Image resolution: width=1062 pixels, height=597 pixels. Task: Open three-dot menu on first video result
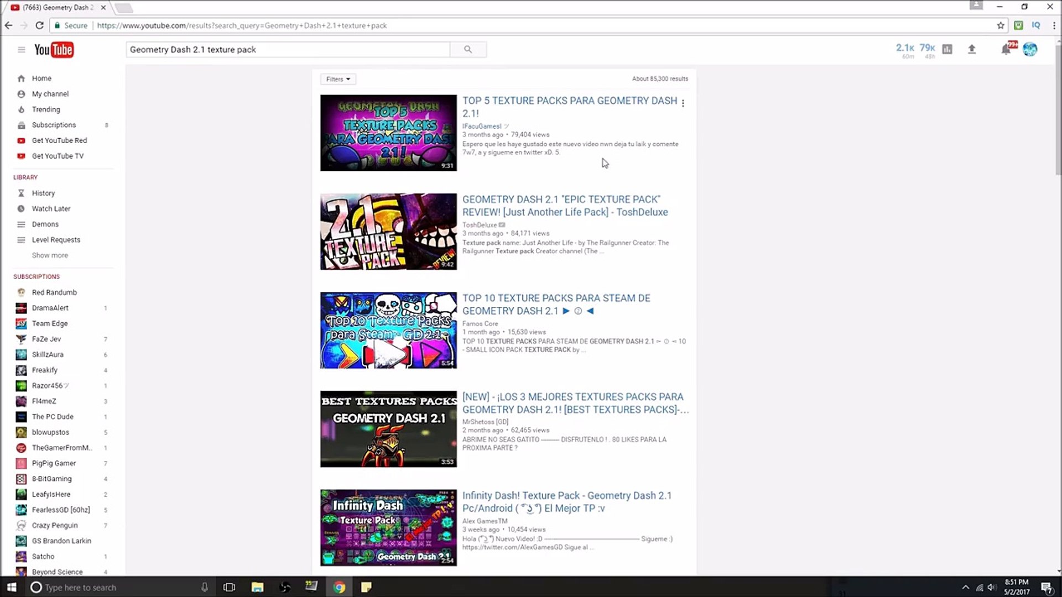coord(683,103)
